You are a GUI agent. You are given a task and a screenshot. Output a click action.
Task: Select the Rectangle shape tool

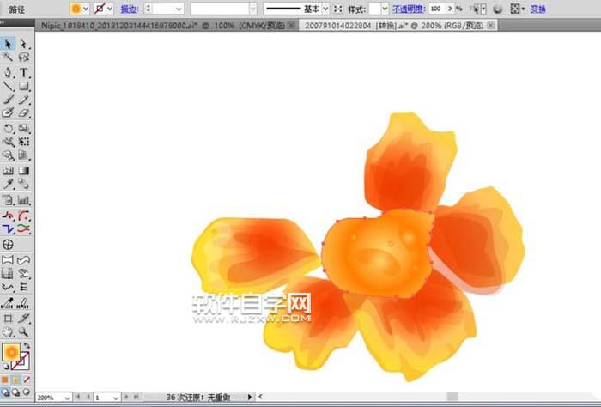click(x=24, y=86)
